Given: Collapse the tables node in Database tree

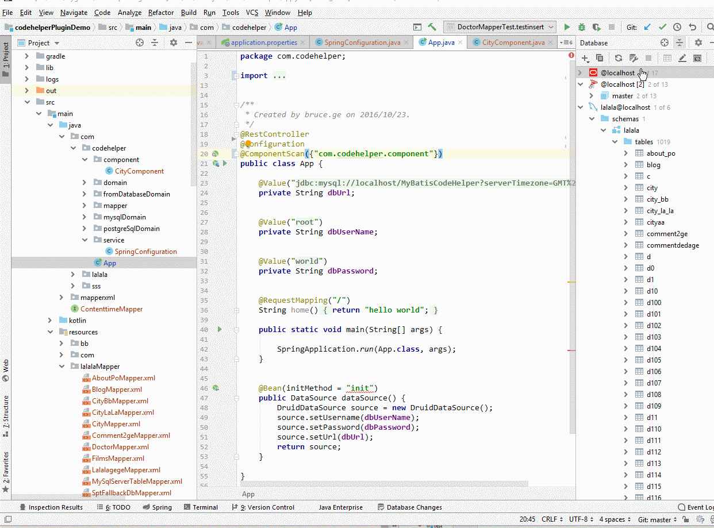Looking at the screenshot, I should pos(615,142).
